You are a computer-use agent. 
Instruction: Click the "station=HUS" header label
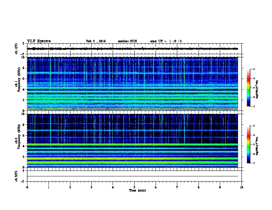click(x=127, y=41)
